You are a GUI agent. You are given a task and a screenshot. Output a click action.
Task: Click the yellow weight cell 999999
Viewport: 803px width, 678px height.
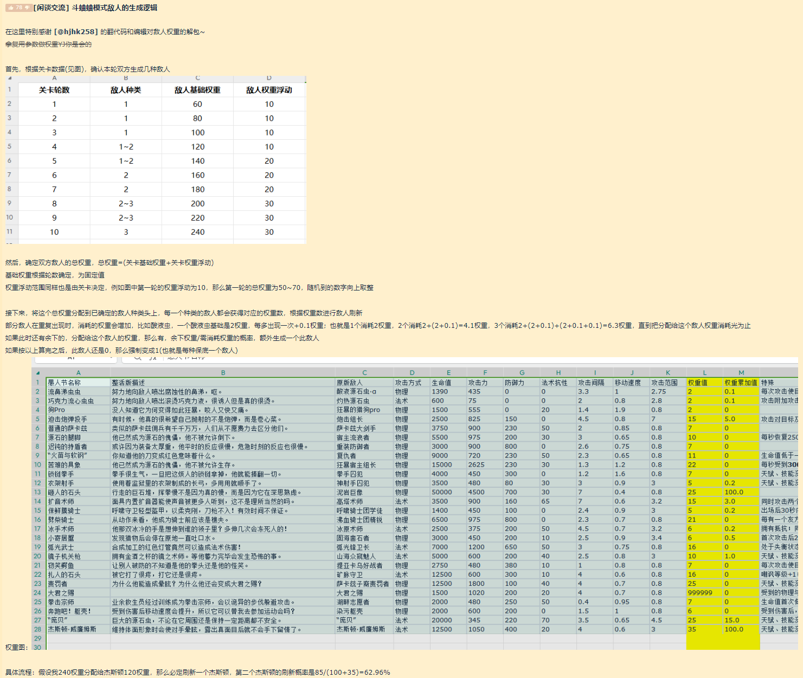(x=704, y=592)
